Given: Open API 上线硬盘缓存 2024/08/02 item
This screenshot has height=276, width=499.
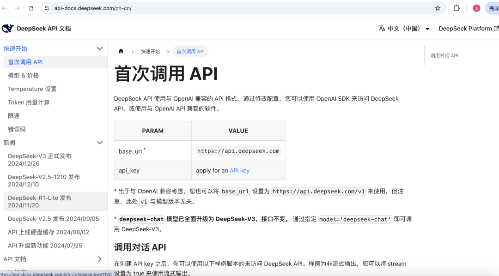Looking at the screenshot, I should pos(55,232).
